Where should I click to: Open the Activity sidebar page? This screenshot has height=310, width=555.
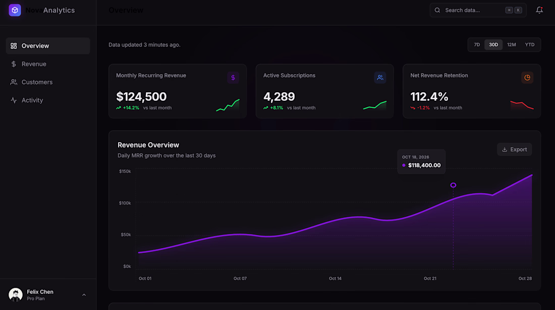click(48, 100)
